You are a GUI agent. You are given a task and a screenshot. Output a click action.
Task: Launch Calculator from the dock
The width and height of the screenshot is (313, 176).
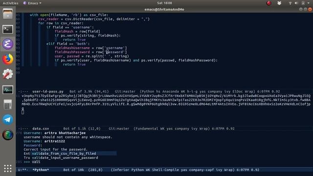[x=8, y=105]
